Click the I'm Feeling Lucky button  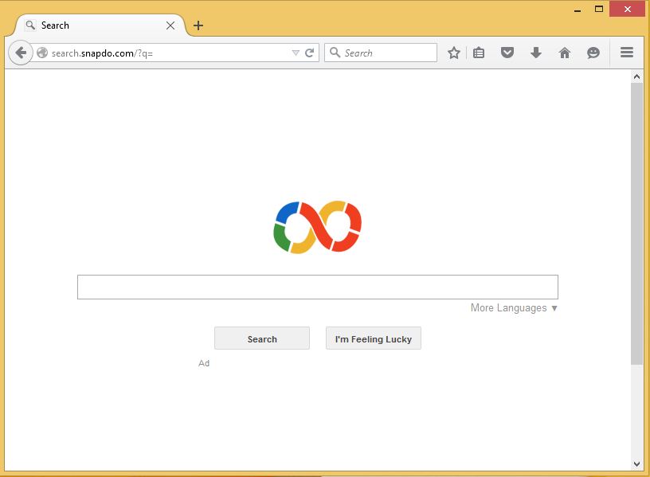point(374,338)
